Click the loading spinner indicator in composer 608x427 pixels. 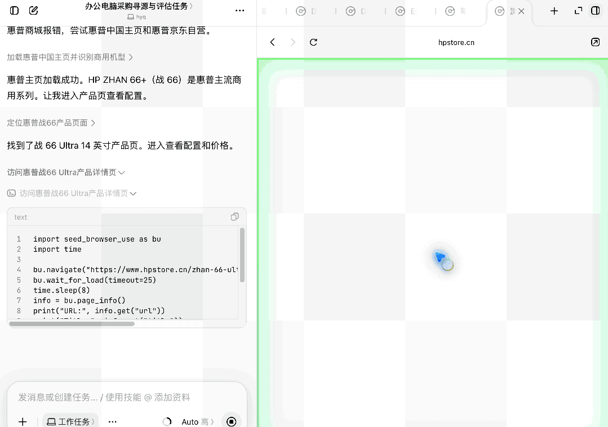coord(167,421)
